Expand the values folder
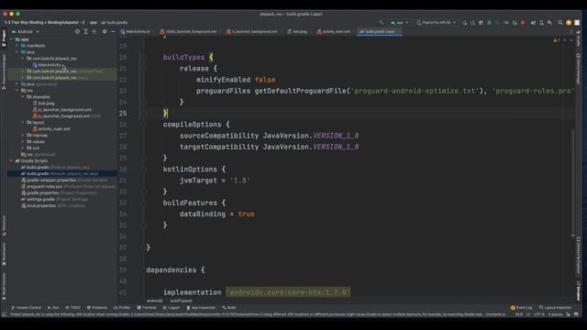This screenshot has width=587, height=330. pos(23,141)
